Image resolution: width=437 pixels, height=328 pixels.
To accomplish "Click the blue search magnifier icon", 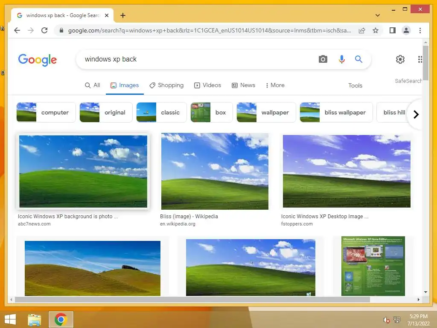I will click(x=358, y=59).
